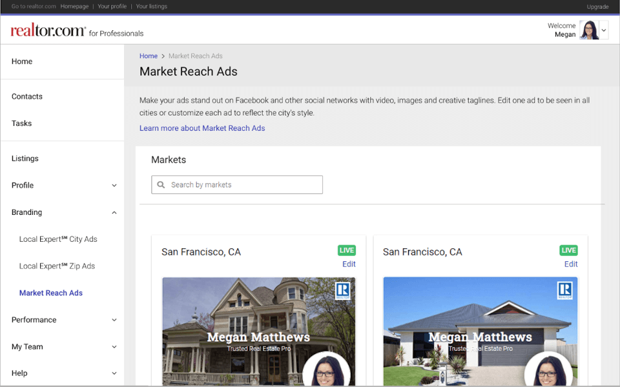Click the first card's San Francisco, CA title
Screen dimensions: 620x387
click(201, 252)
